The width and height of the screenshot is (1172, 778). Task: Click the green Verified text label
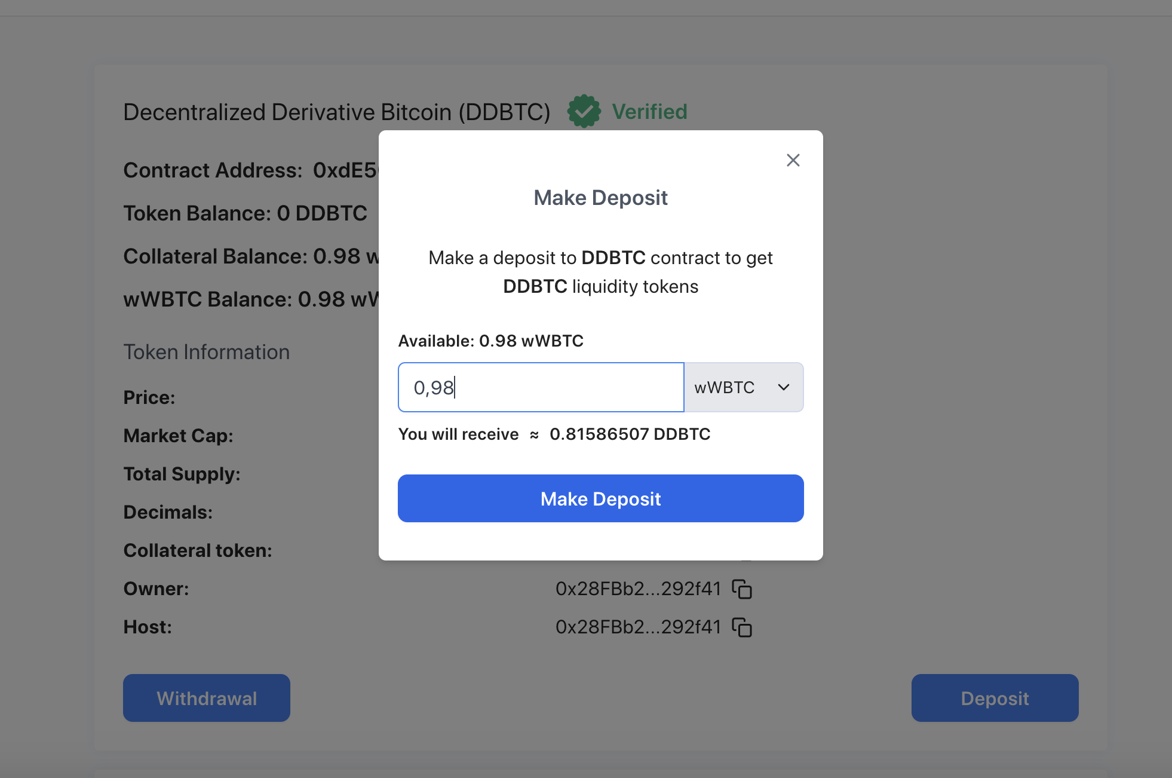point(649,112)
